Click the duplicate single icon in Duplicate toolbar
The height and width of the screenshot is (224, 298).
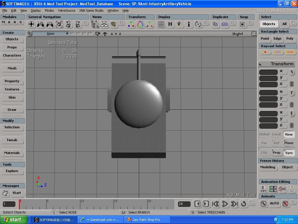pos(215,24)
